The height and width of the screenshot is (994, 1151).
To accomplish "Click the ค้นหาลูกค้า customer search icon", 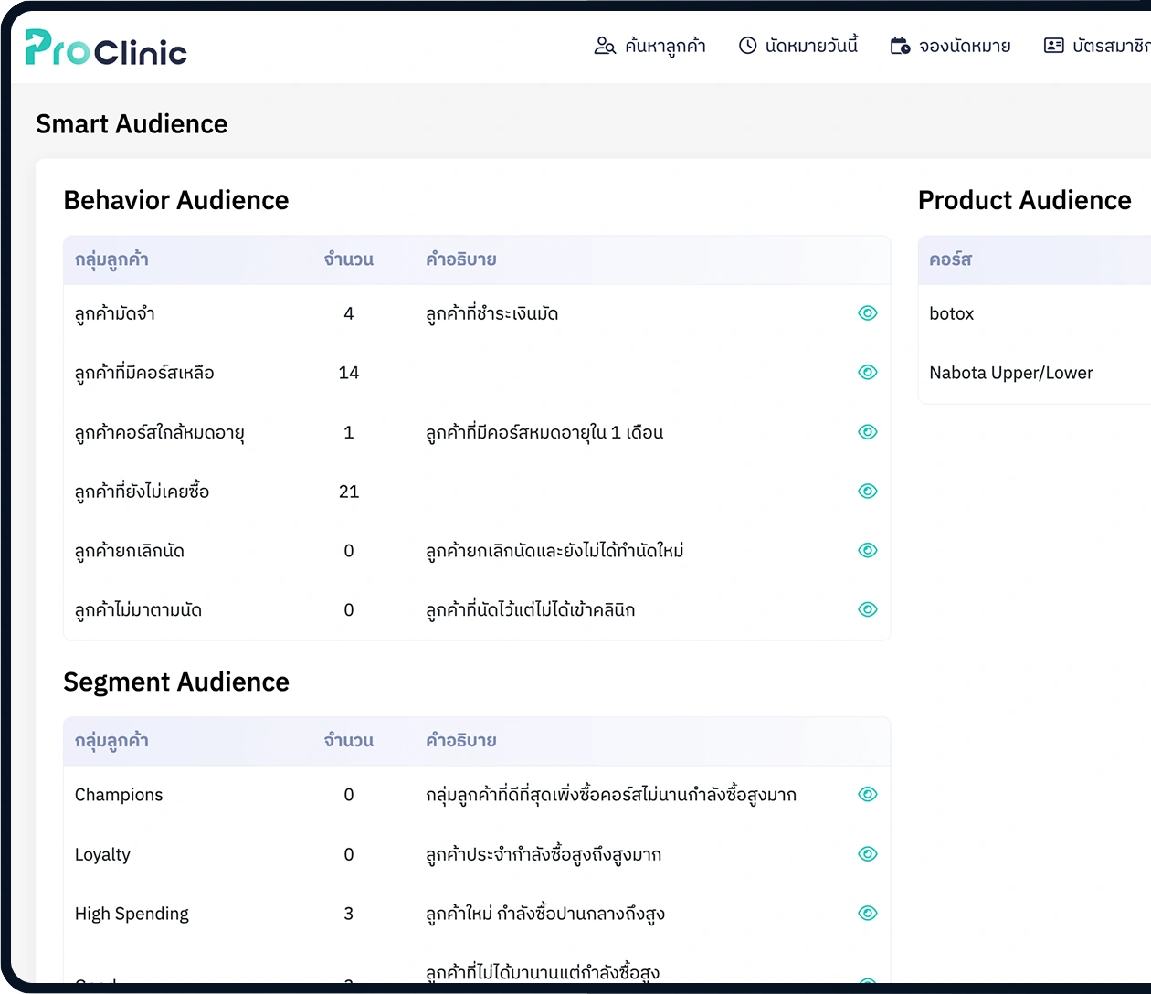I will pos(605,46).
